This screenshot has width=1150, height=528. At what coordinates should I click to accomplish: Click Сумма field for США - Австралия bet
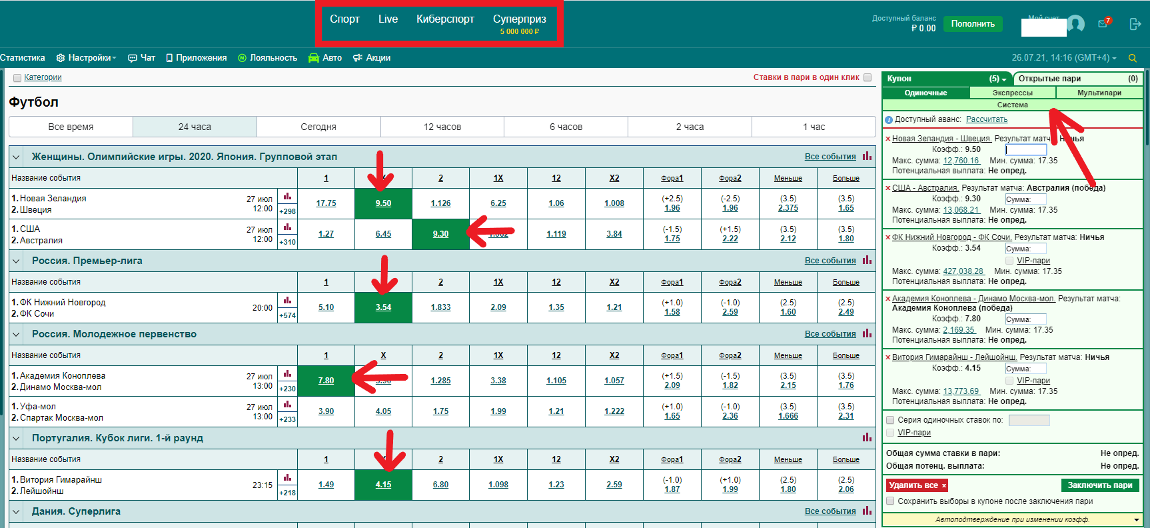tap(1025, 199)
